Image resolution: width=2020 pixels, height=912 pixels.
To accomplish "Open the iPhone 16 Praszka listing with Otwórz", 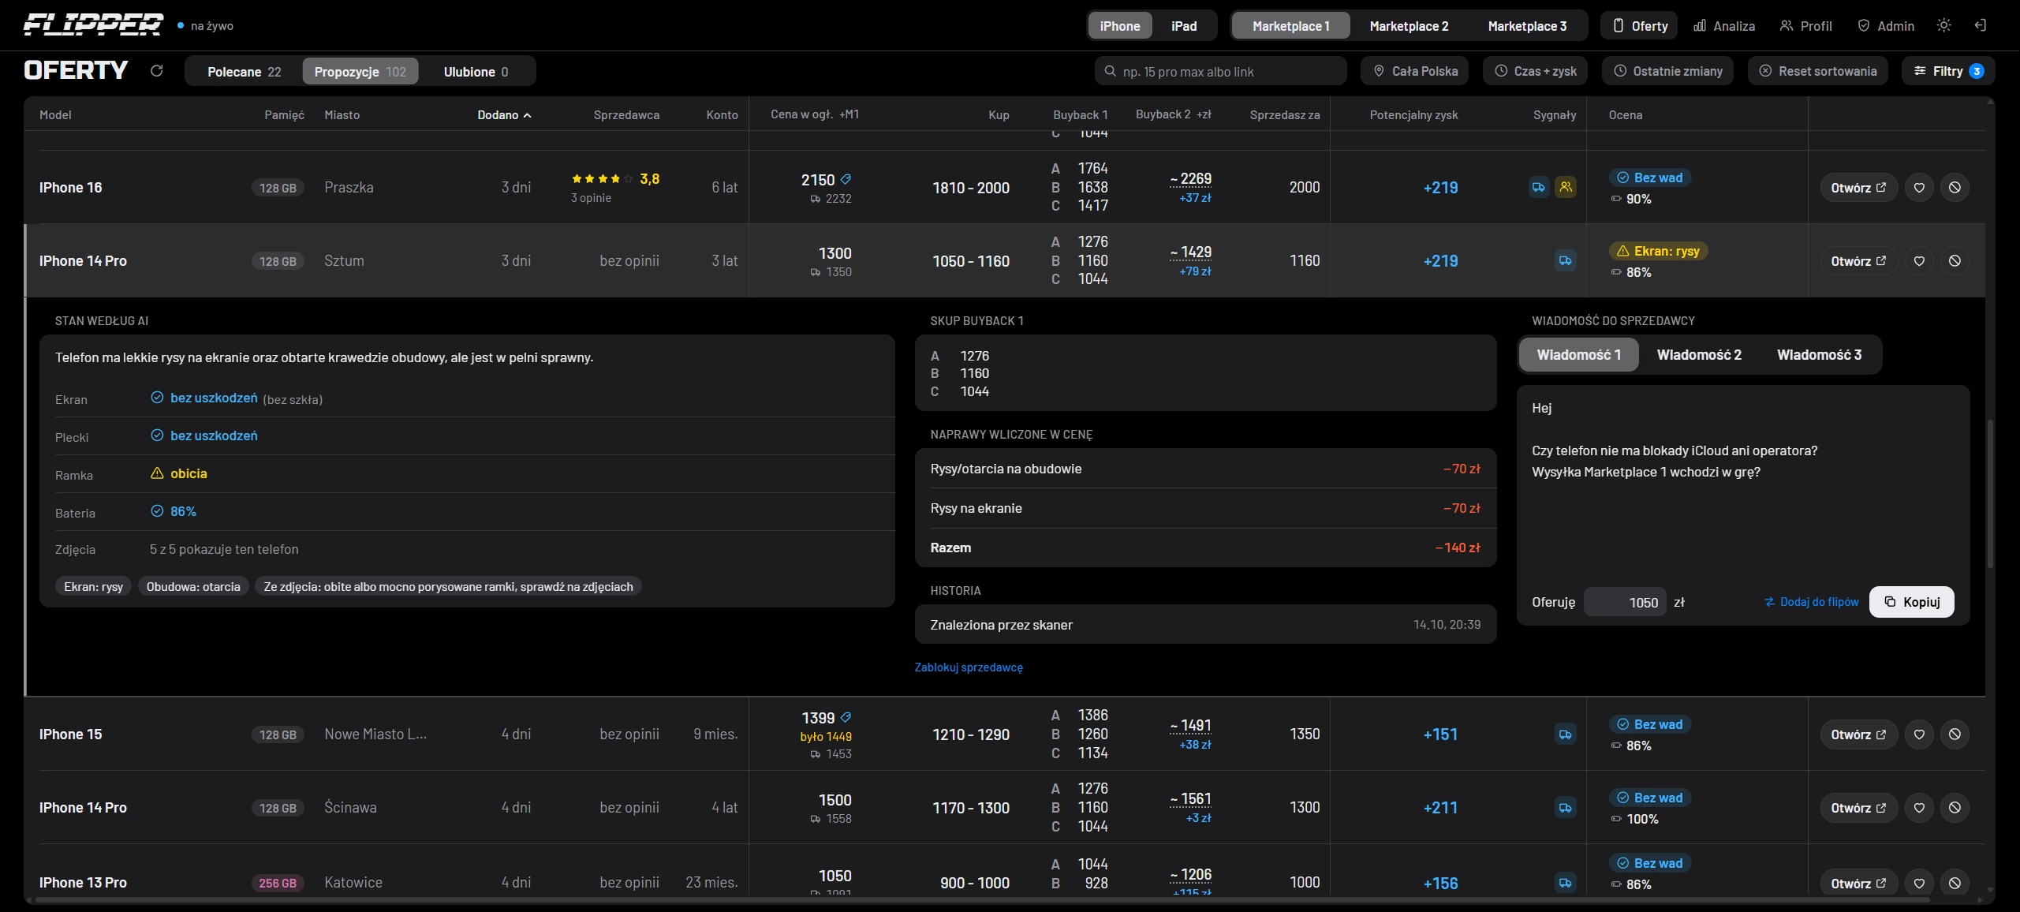I will tap(1858, 188).
